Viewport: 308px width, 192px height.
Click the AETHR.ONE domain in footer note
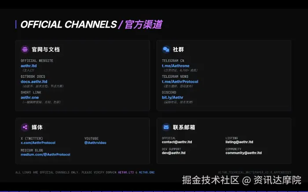(147, 172)
